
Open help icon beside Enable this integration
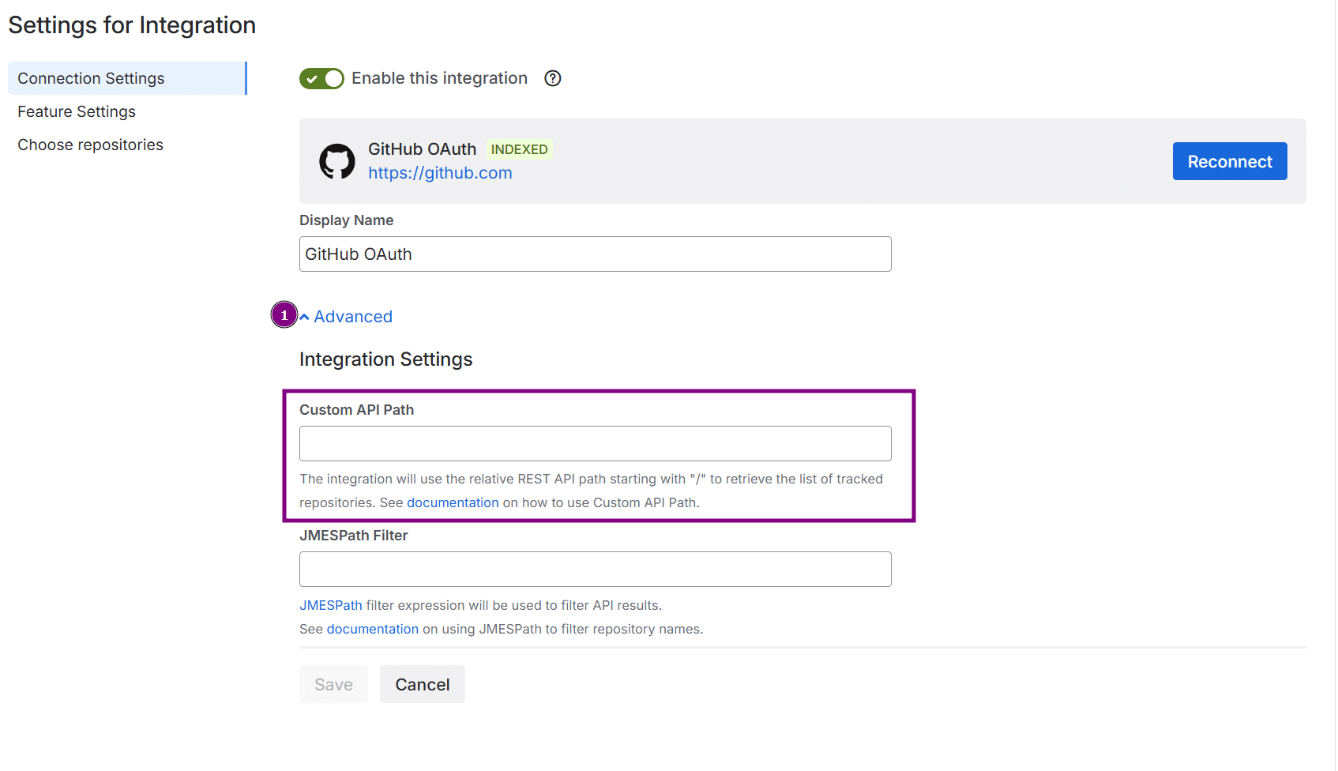pyautogui.click(x=553, y=78)
